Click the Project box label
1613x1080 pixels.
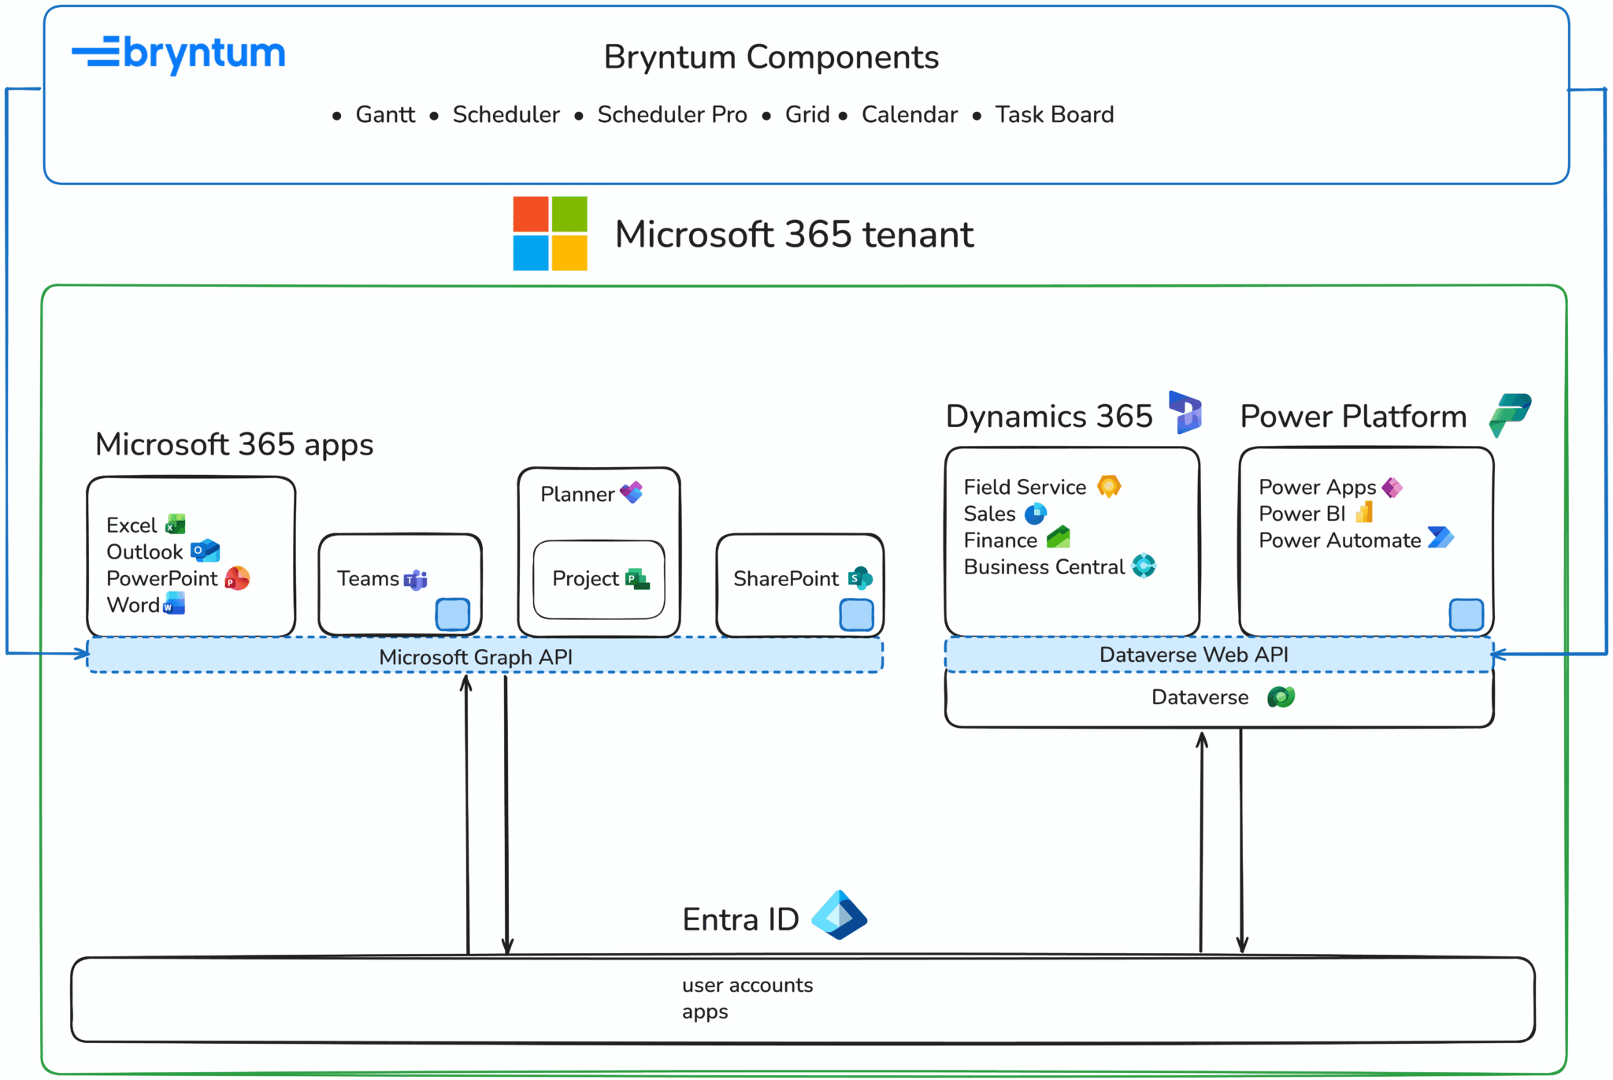pyautogui.click(x=586, y=579)
